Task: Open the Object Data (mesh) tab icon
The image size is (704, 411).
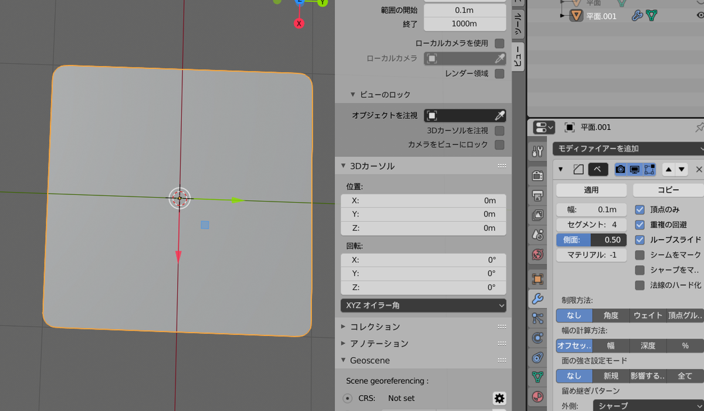Action: coord(537,377)
